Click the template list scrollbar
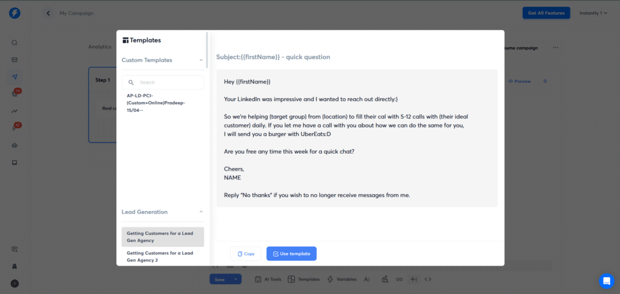 (207, 45)
